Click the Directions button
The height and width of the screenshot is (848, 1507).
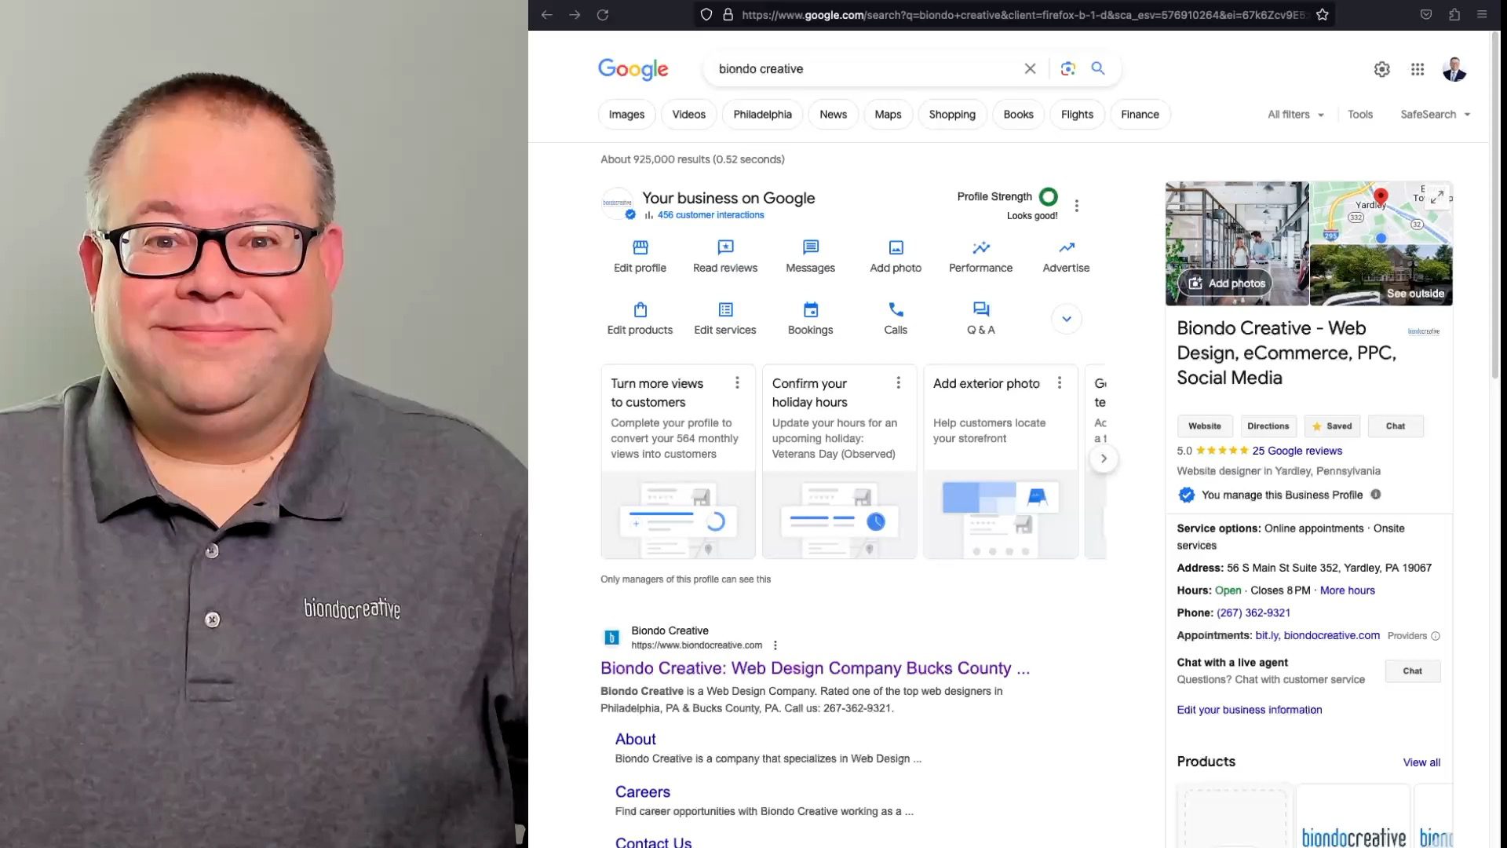[x=1268, y=426]
